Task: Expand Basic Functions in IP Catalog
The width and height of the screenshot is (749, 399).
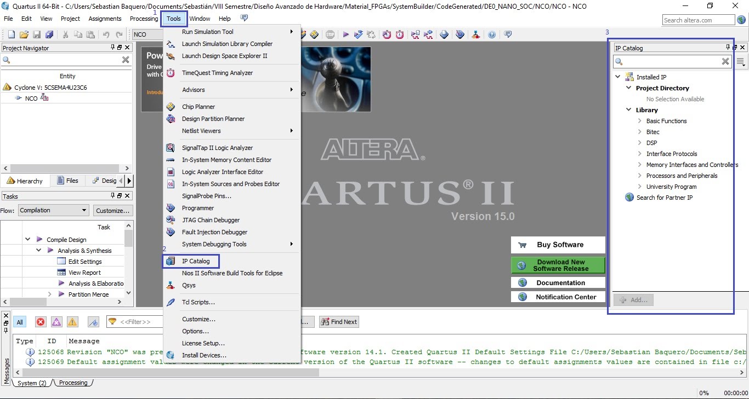Action: [x=640, y=121]
